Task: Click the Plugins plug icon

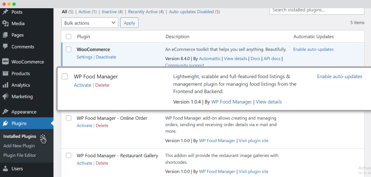Action: [x=5, y=123]
